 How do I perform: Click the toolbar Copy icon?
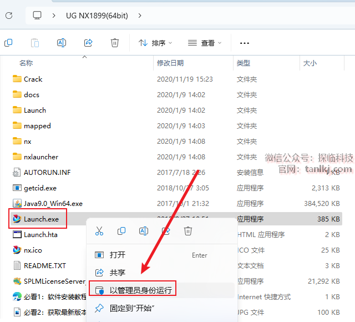coord(8,43)
